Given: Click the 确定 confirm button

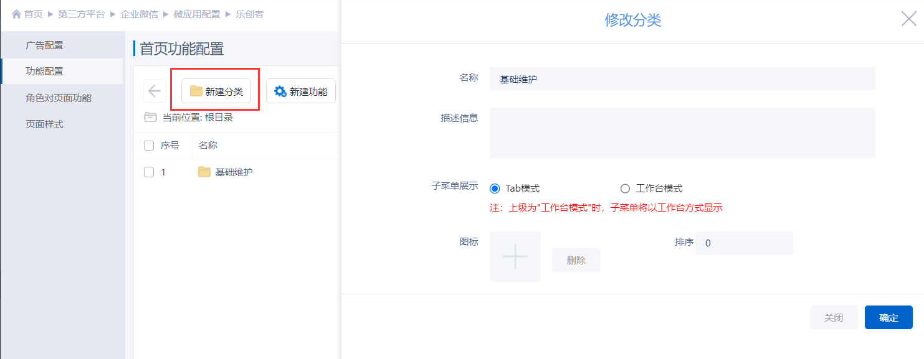Looking at the screenshot, I should coord(888,318).
